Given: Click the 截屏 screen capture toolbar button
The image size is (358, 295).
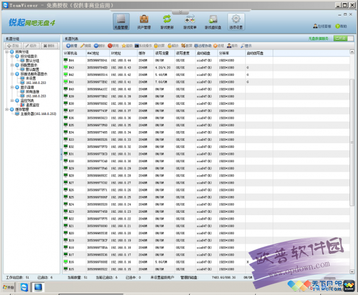Looking at the screenshot, I should pos(187,46).
